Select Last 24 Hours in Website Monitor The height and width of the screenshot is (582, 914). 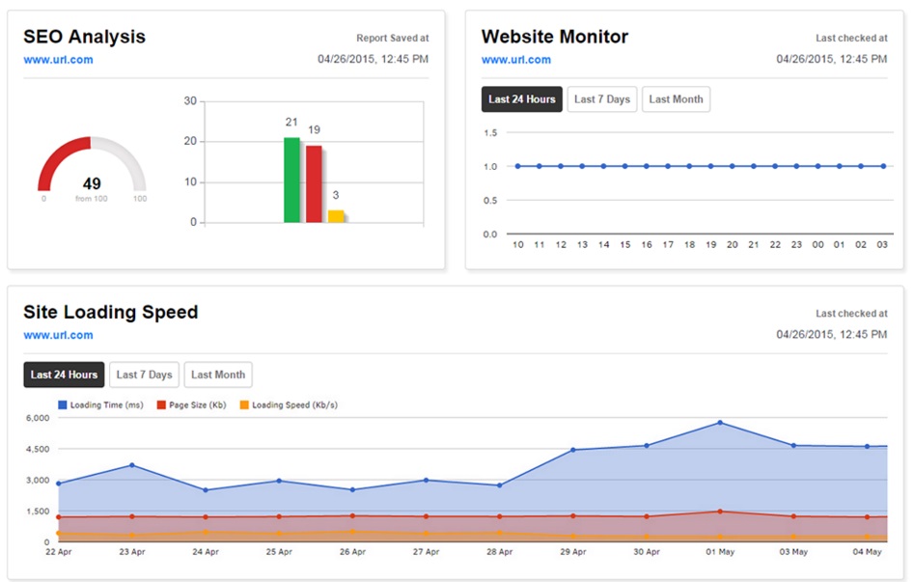(x=521, y=99)
